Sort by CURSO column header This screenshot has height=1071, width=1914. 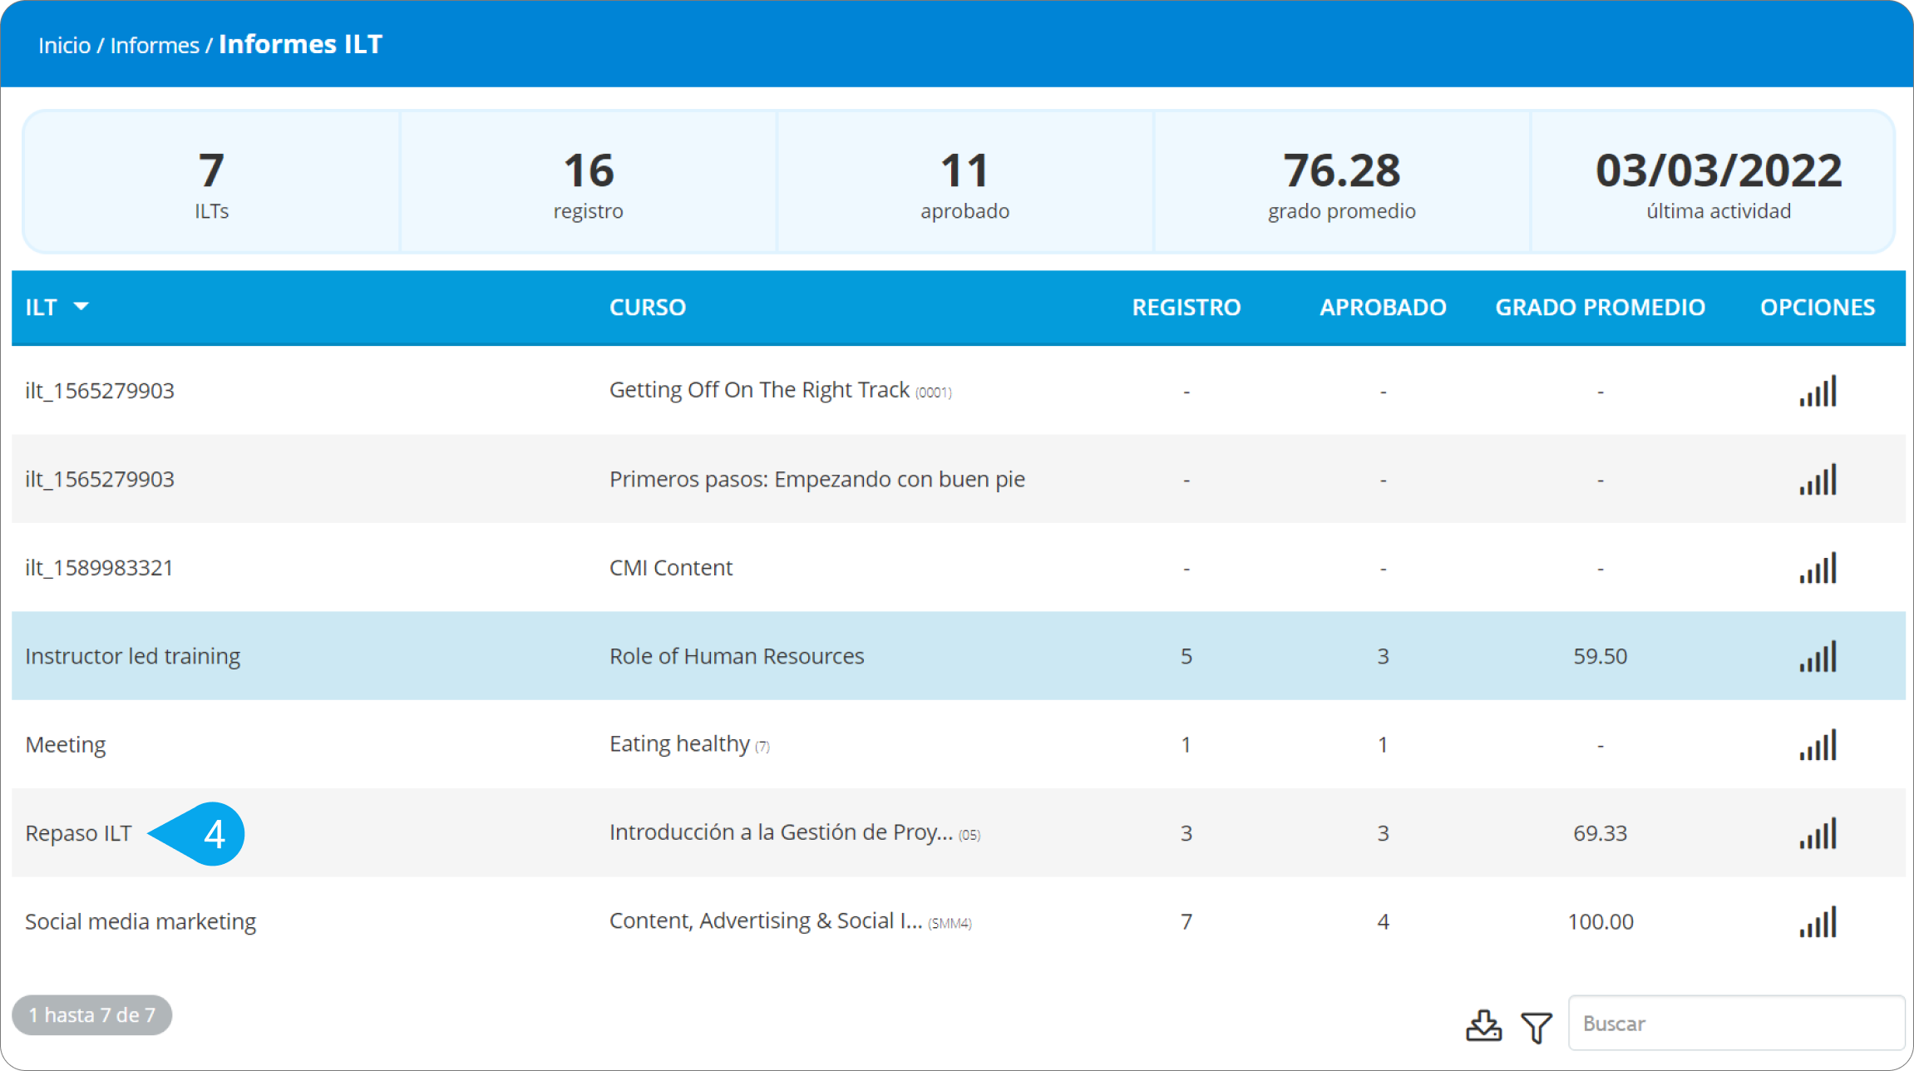point(648,308)
